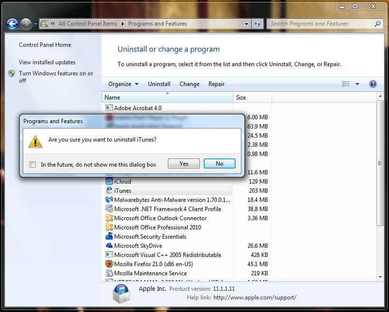Click the yellow warning icon in dialog
The height and width of the screenshot is (312, 389).
(35, 141)
